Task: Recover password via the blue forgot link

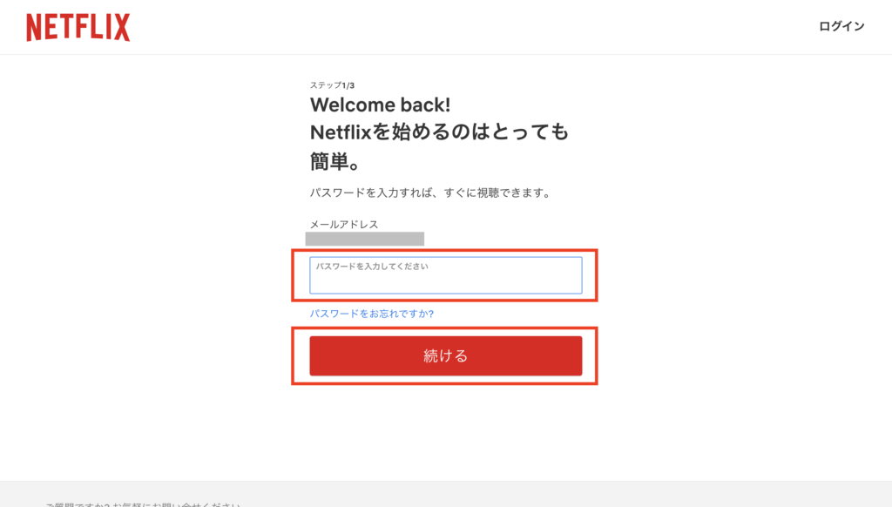Action: [x=371, y=314]
